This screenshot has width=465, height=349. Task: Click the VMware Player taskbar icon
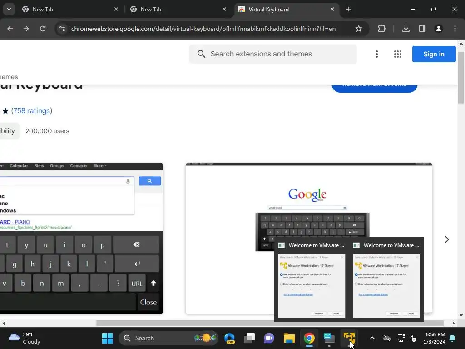(x=349, y=338)
